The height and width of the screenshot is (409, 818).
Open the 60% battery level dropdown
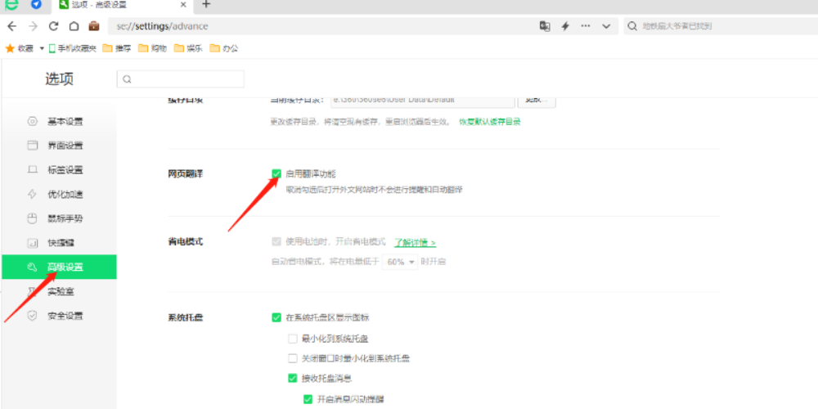tap(400, 262)
